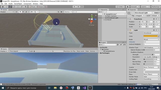Image resolution: width=161 pixels, height=90 pixels.
Task: Open light Type dropdown
Action: (151, 33)
